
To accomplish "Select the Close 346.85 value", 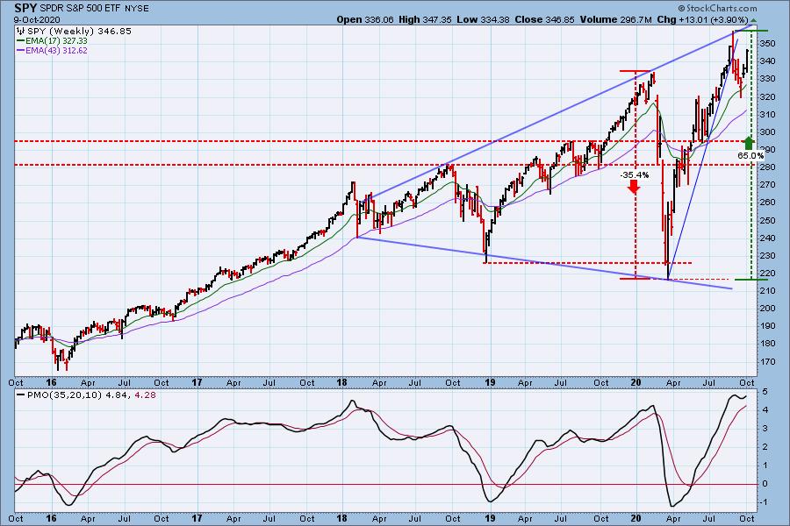I will click(x=544, y=19).
